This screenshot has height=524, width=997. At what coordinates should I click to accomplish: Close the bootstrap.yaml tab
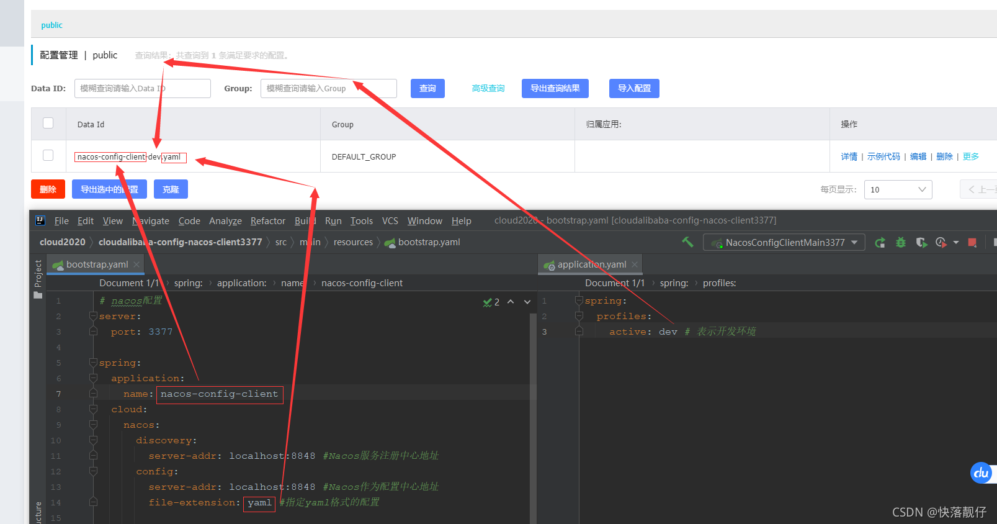(136, 264)
